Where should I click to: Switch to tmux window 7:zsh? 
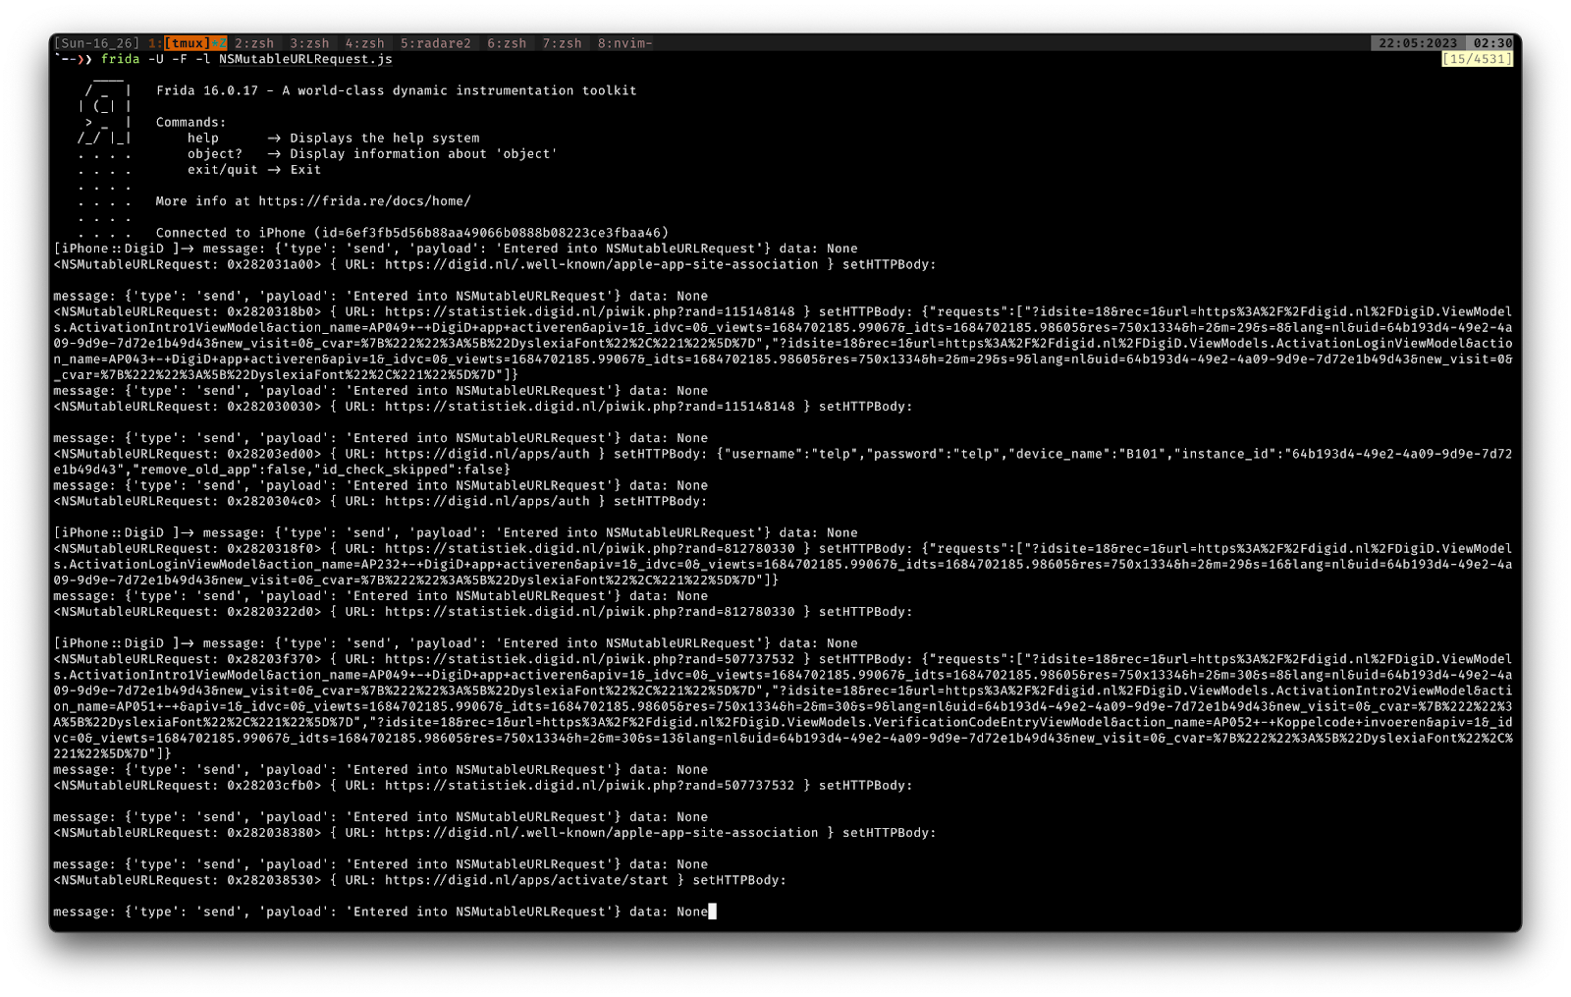point(562,43)
